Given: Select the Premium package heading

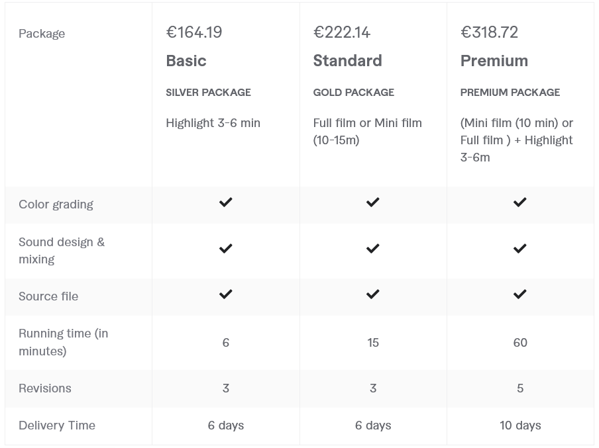Looking at the screenshot, I should tap(494, 61).
